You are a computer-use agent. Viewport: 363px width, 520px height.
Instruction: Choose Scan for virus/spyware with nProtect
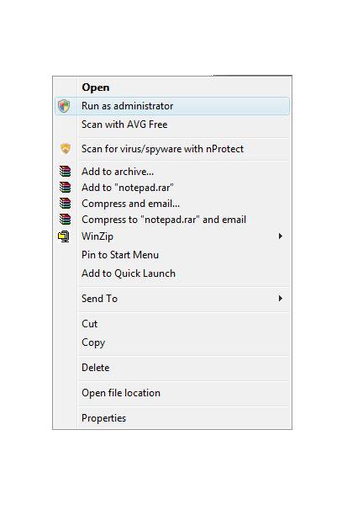pos(172,149)
